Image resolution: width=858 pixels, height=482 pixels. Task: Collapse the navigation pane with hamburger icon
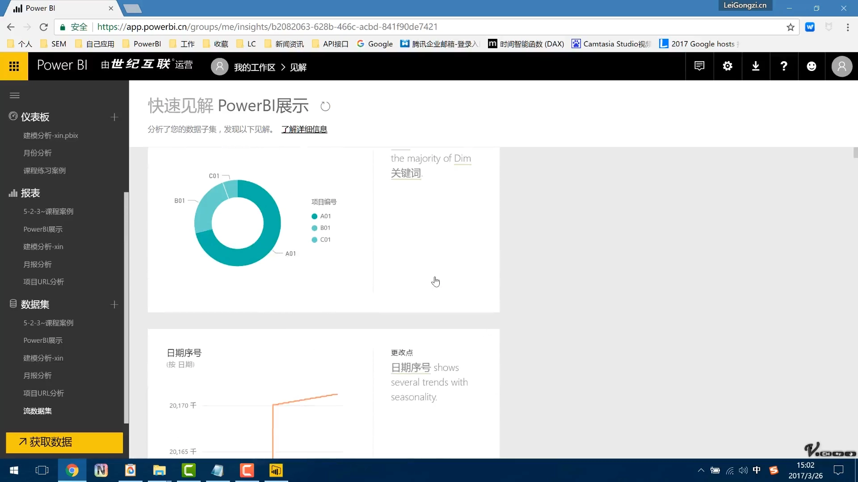14,95
